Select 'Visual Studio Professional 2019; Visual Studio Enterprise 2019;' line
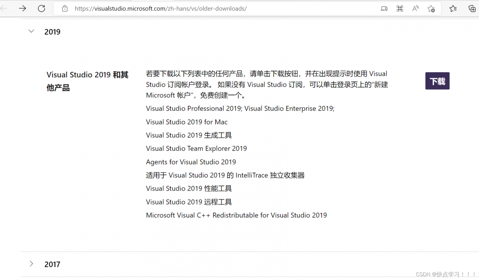479x280 pixels. coord(240,108)
